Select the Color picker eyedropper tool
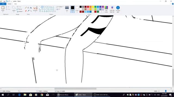Image resolution: width=174 pixels, height=97 pixels. pyautogui.click(x=28, y=11)
